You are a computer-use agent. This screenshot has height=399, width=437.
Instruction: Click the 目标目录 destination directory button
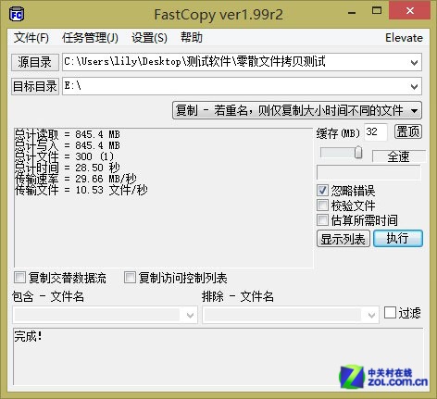(35, 86)
